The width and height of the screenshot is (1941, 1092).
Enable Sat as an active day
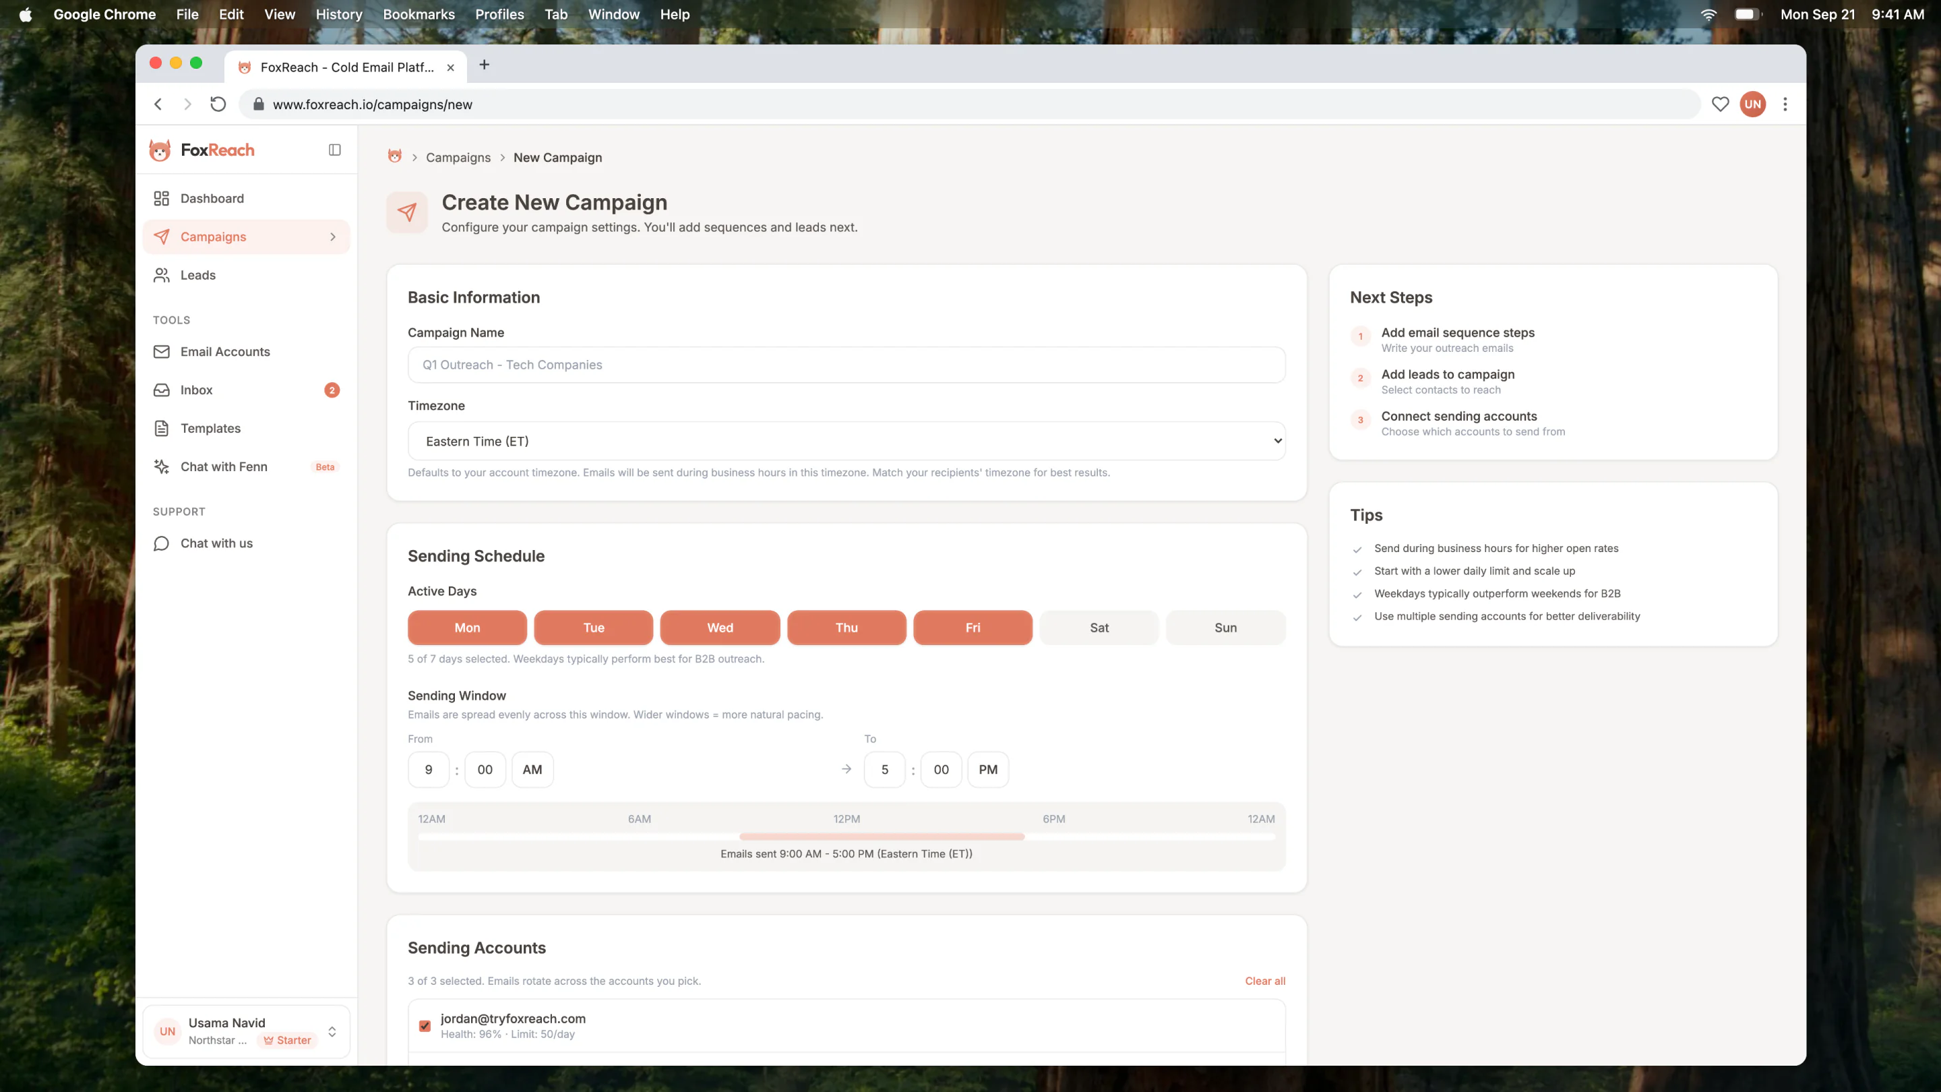pyautogui.click(x=1099, y=628)
